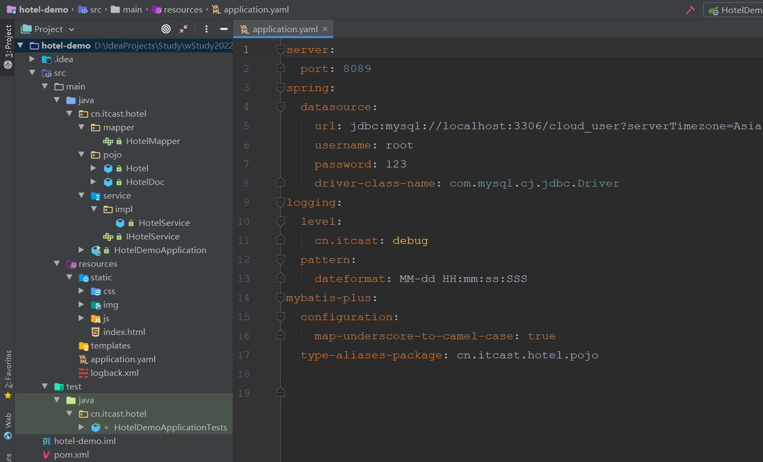The width and height of the screenshot is (763, 462).
Task: Click the hotel-demo.iml module file icon
Action: click(47, 441)
